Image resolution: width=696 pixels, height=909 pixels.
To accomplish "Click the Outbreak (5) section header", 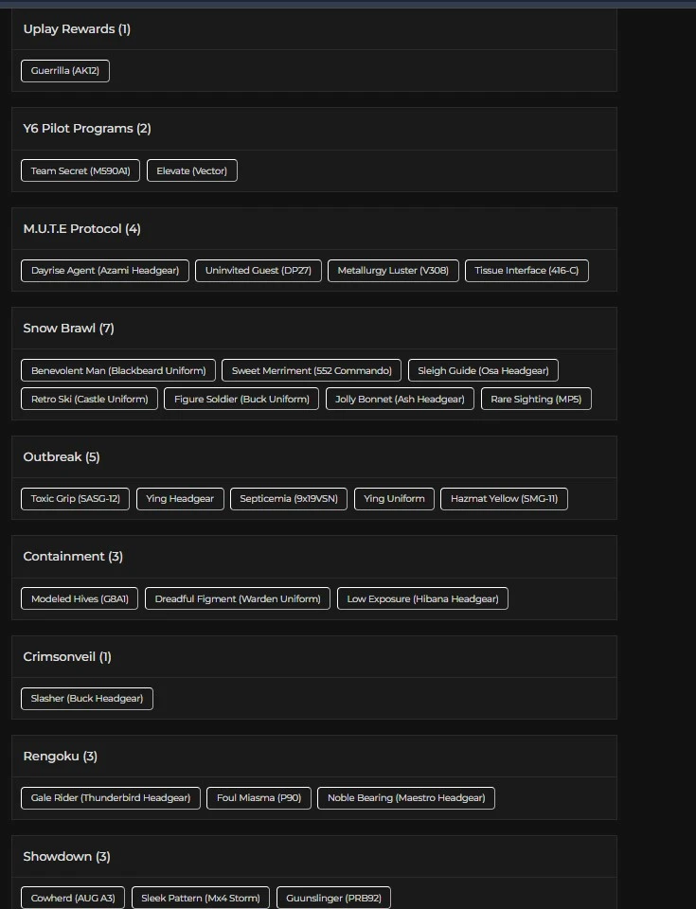I will coord(62,457).
